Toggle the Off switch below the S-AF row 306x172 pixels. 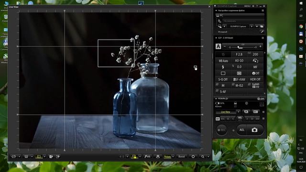click(261, 99)
